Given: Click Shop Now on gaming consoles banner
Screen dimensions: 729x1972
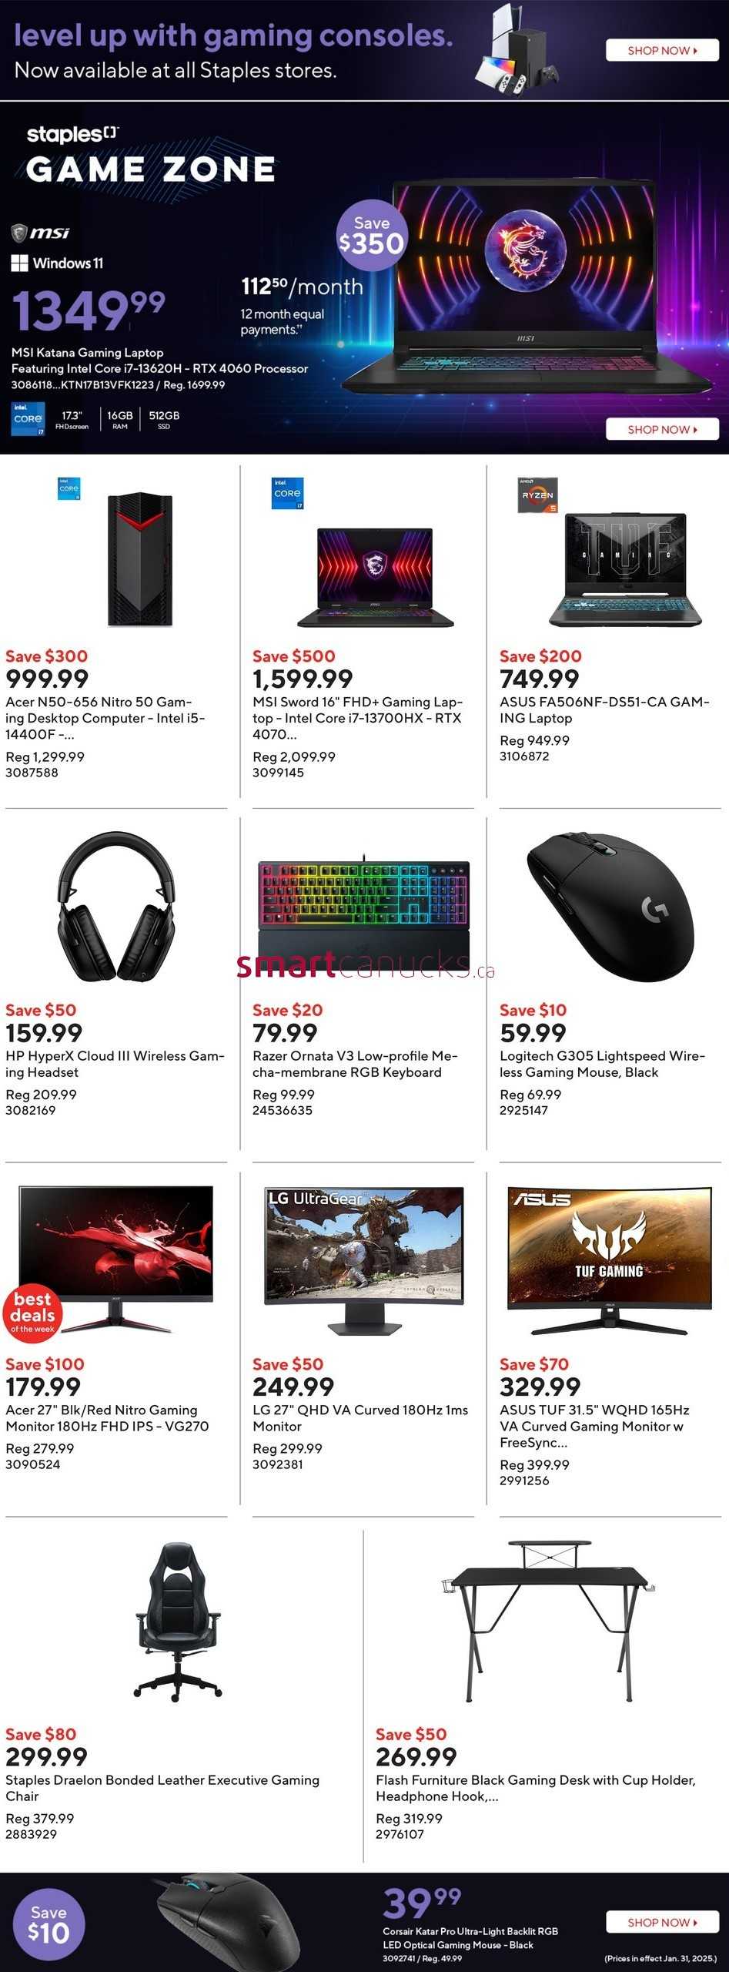Looking at the screenshot, I should [662, 50].
